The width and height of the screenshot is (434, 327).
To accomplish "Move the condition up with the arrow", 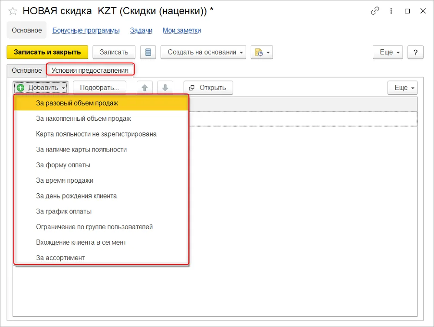I will point(145,88).
